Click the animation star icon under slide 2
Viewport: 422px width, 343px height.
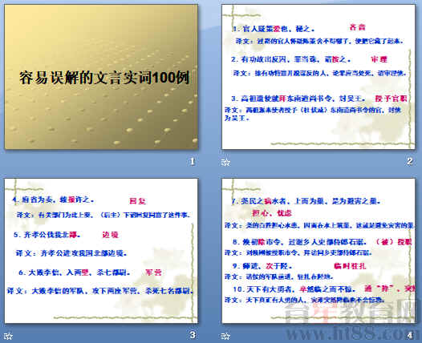pos(225,162)
